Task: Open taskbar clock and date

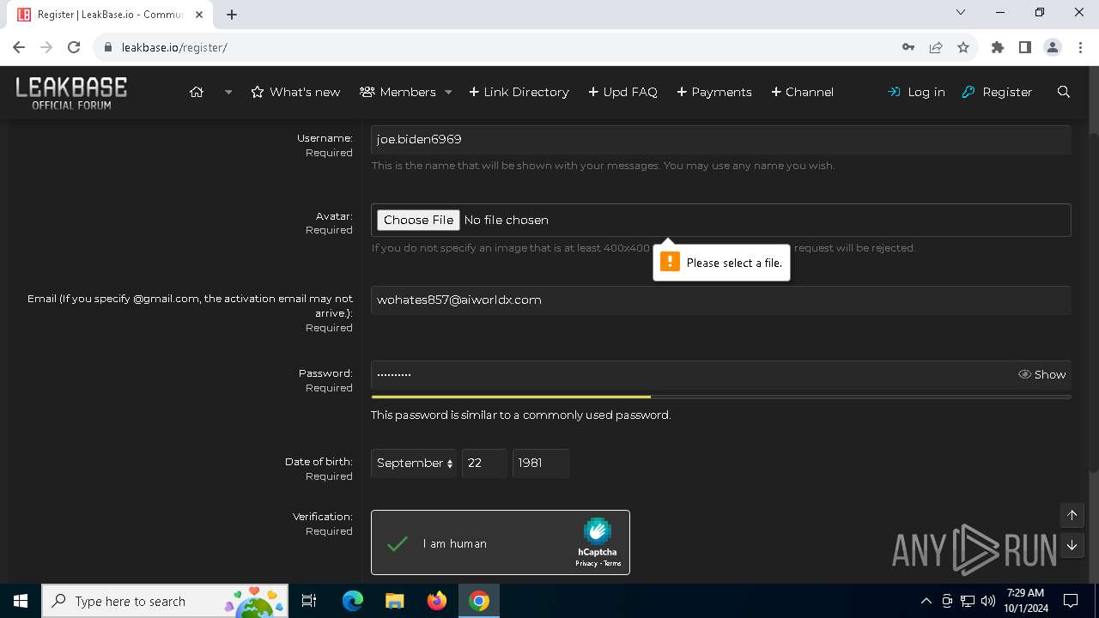Action: click(x=1025, y=601)
